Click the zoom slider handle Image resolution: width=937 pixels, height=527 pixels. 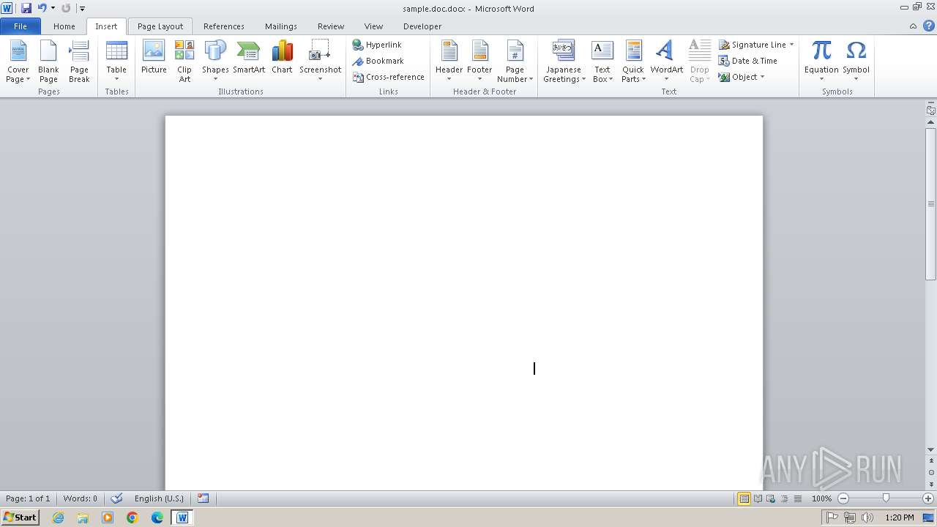[x=886, y=498]
